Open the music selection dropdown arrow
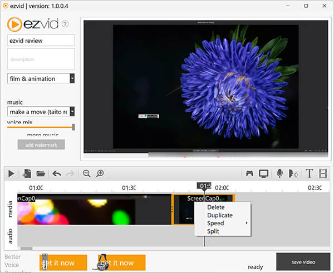Viewport: 334px width, 273px height. pyautogui.click(x=72, y=112)
